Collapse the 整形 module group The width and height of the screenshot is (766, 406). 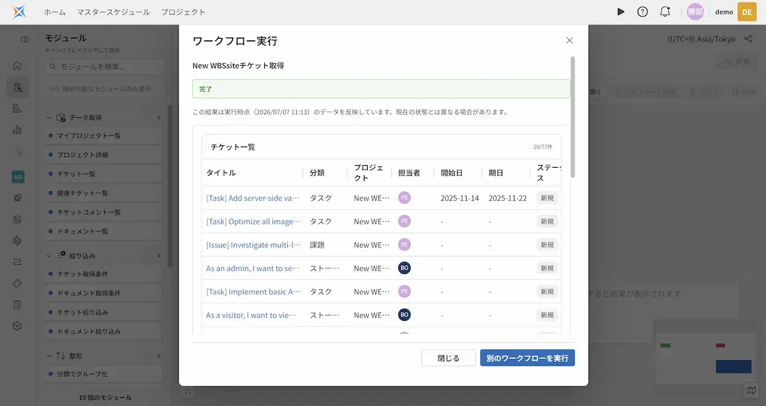point(50,356)
